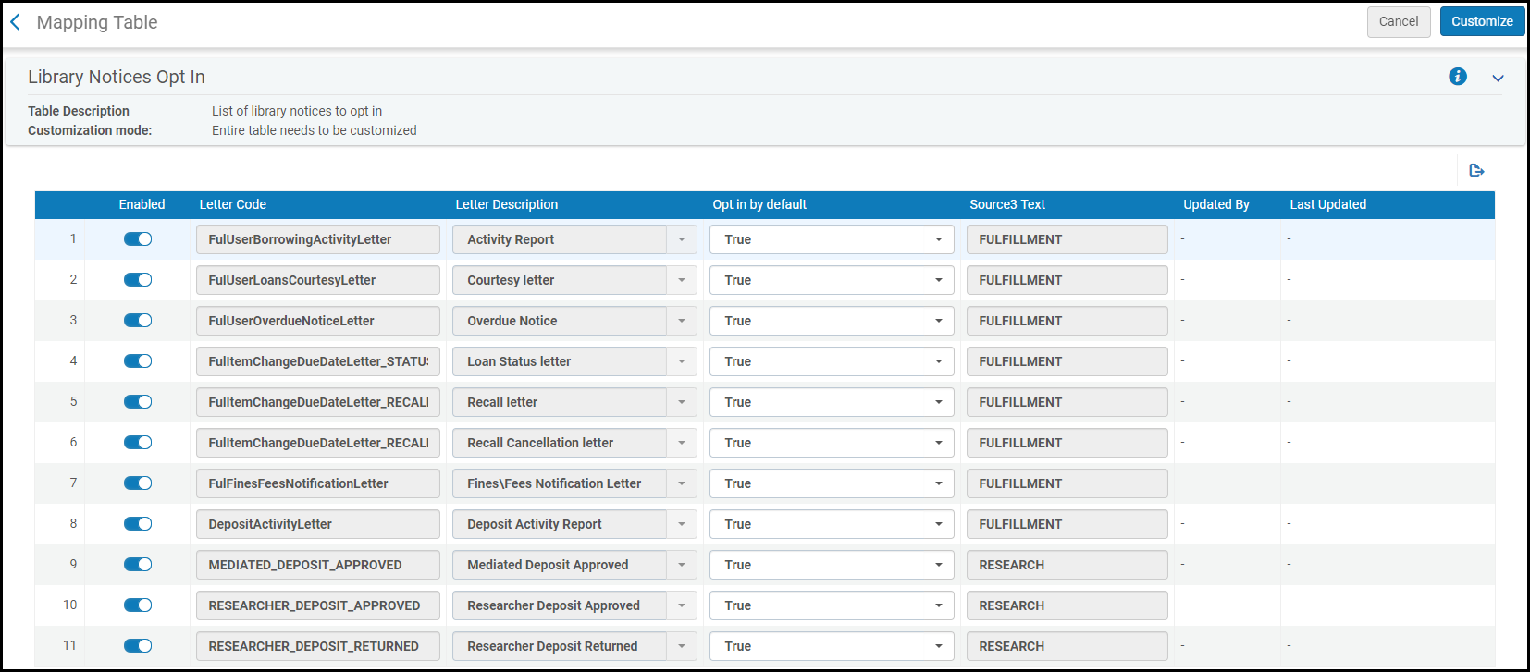Open Opt in by default dropdown for Activity Report
Viewport: 1530px width, 672px height.
tap(832, 239)
